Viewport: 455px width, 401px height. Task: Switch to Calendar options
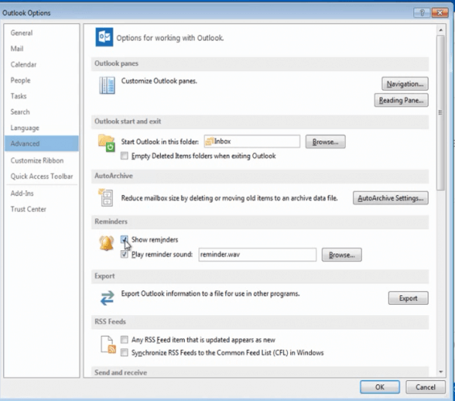42,64
